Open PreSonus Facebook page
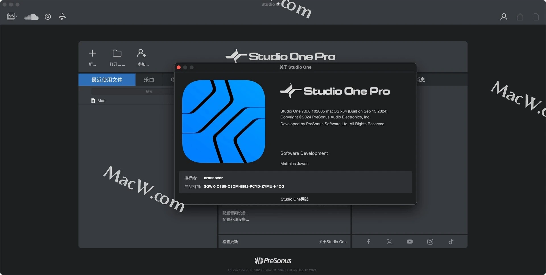 368,241
